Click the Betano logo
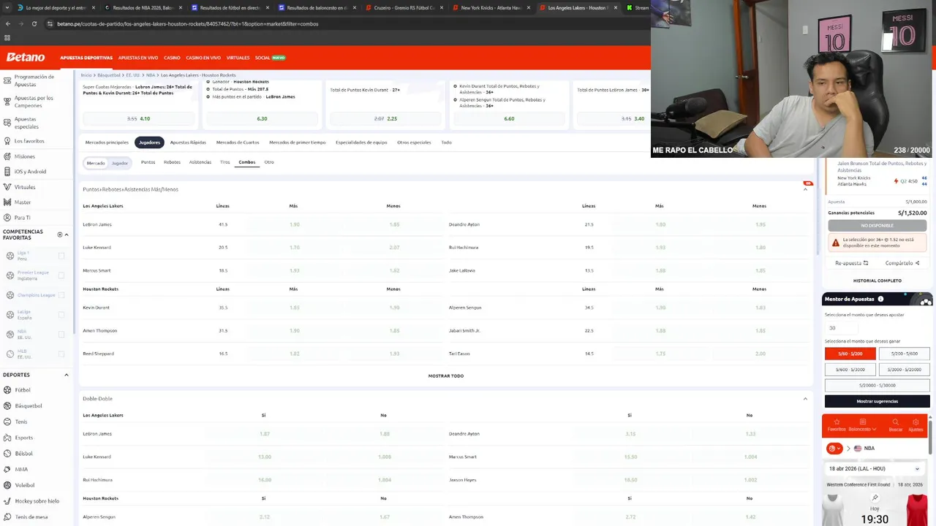This screenshot has height=526, width=936. 26,57
